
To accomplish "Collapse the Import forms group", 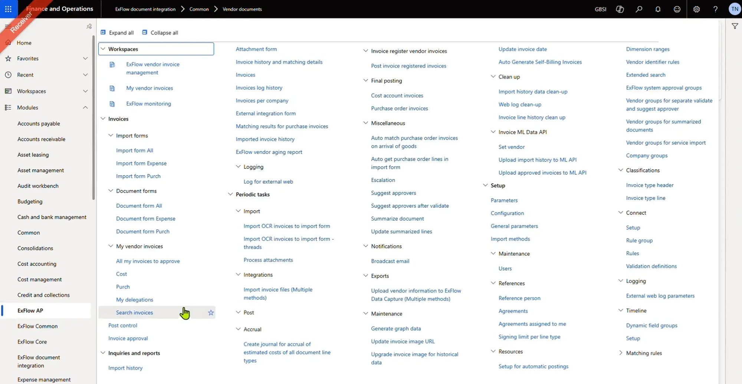I will [x=111, y=135].
